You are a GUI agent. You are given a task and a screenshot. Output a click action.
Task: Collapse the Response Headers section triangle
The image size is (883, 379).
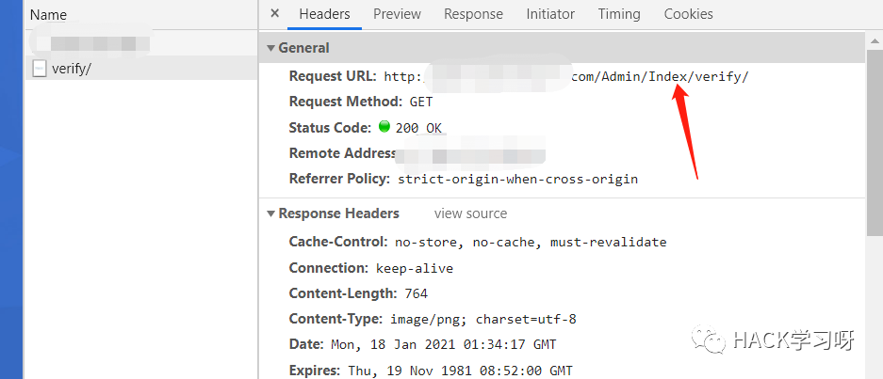tap(271, 213)
